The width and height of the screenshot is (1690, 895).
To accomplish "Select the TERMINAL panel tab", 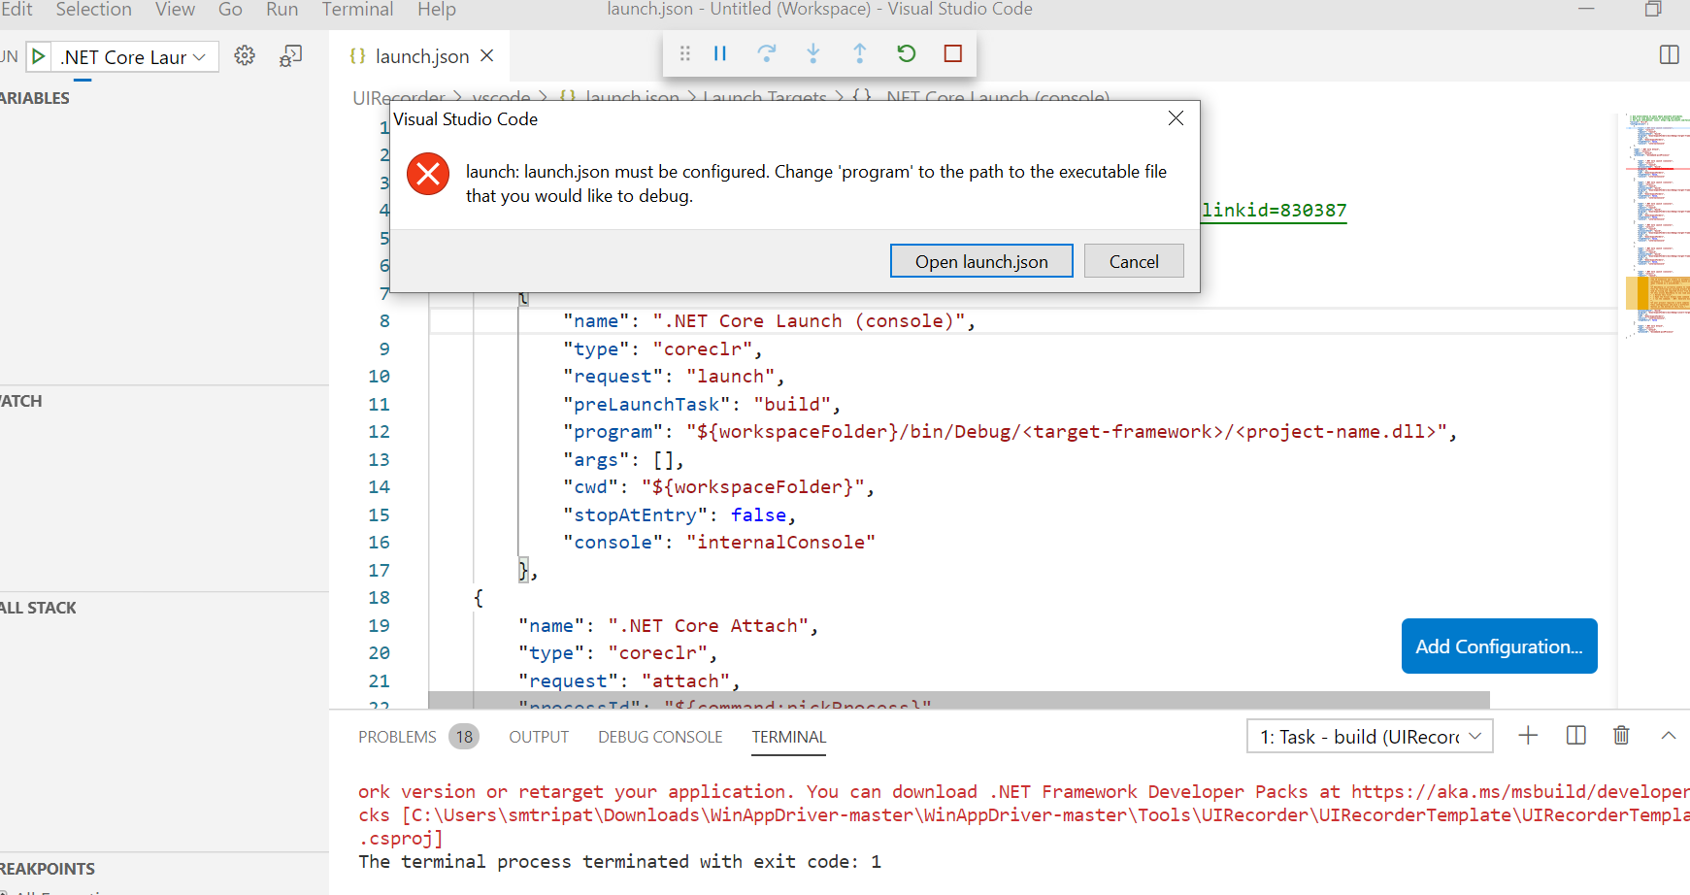I will pos(788,737).
